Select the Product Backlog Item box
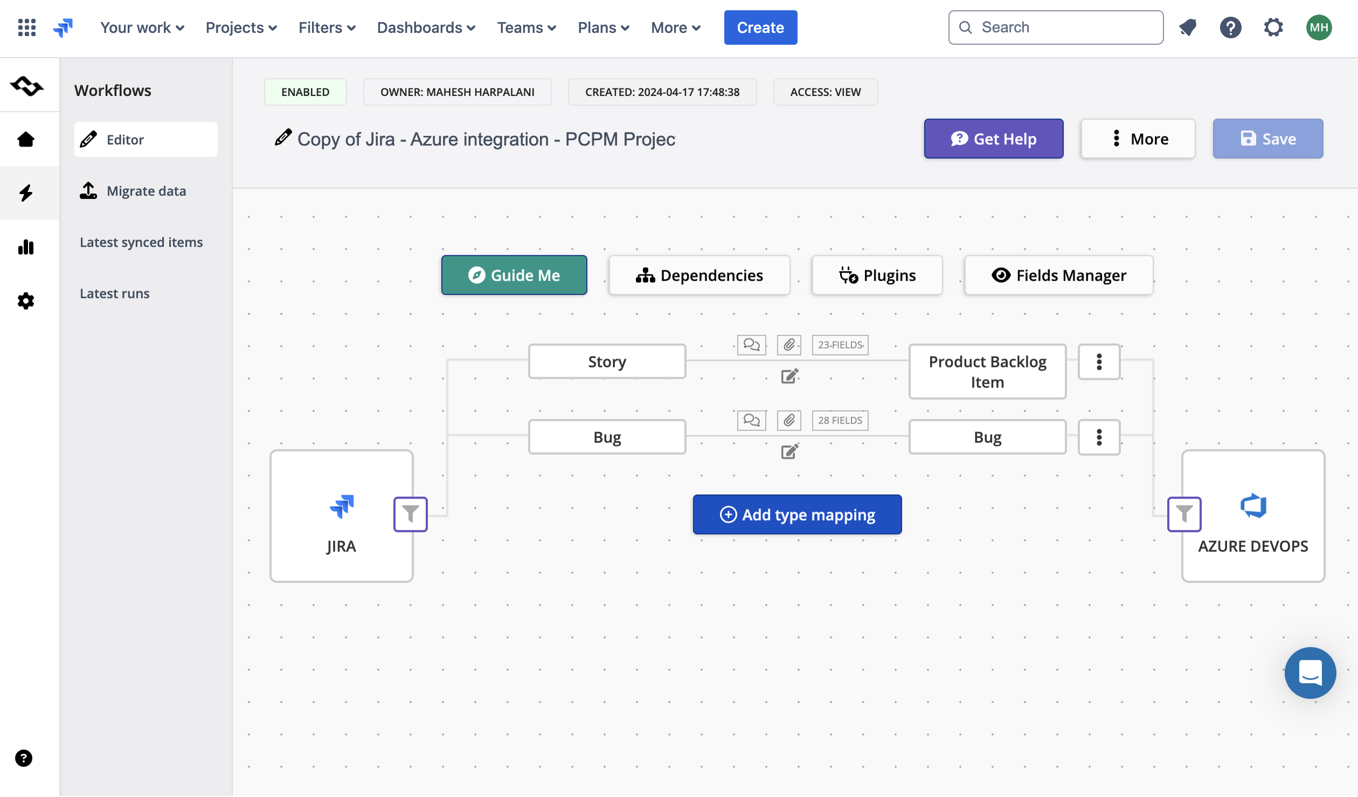The width and height of the screenshot is (1358, 797). [x=987, y=372]
